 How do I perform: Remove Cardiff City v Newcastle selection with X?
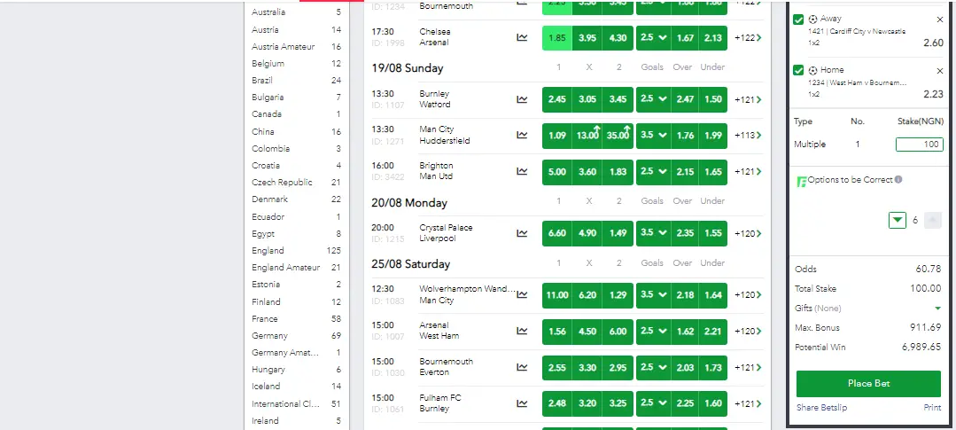click(940, 20)
